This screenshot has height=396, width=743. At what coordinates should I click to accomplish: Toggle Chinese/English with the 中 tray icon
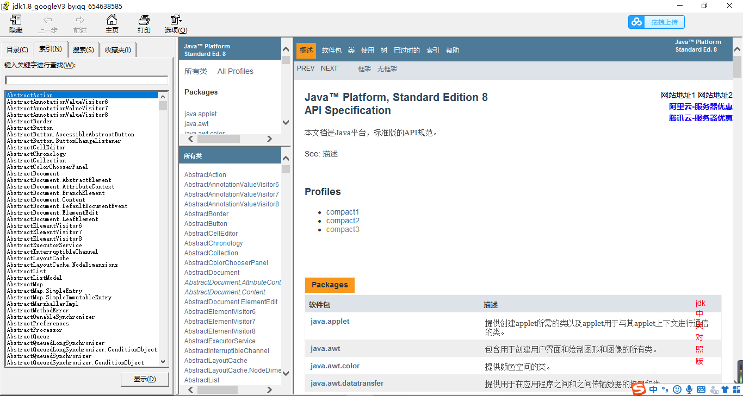653,389
